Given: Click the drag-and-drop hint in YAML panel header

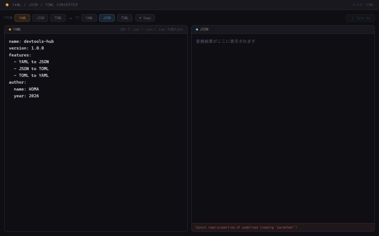Looking at the screenshot, I should (x=151, y=30).
